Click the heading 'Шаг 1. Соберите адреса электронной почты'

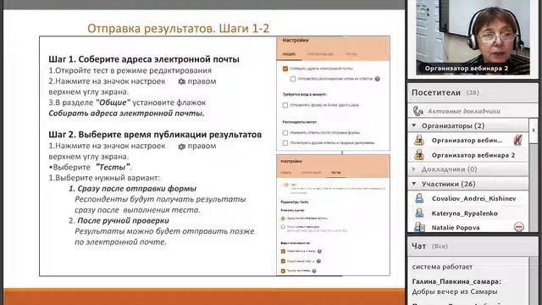[x=144, y=59]
